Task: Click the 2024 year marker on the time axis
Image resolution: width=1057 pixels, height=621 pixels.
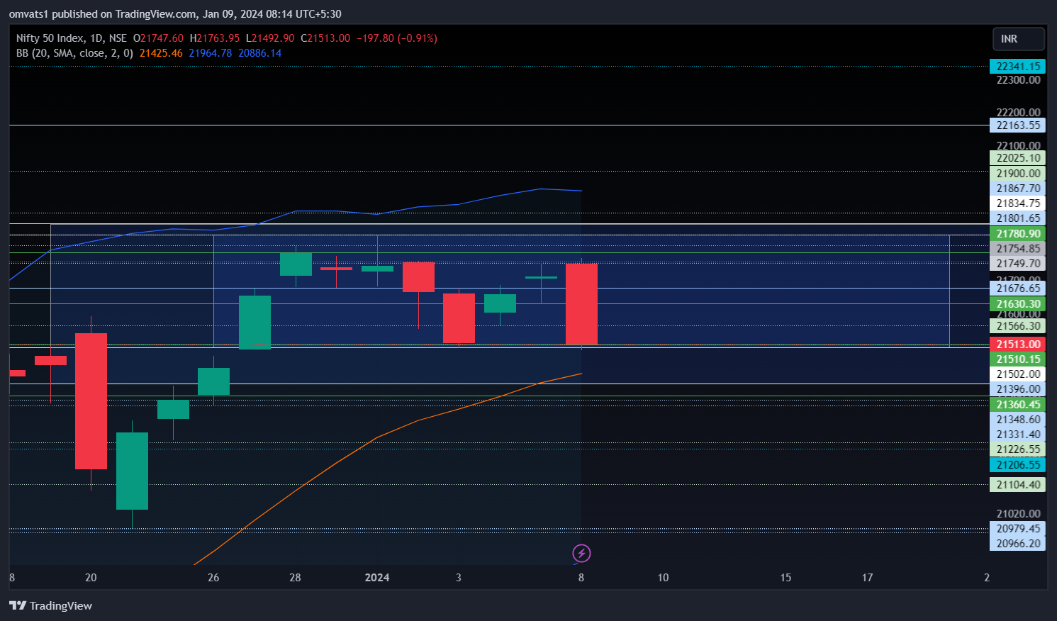Action: [x=377, y=578]
